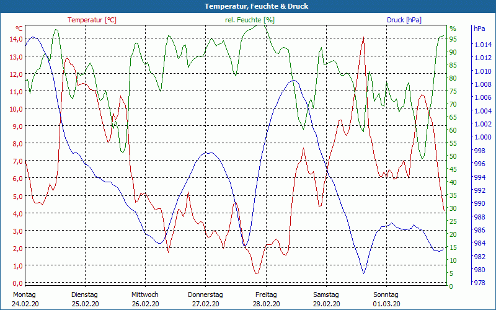Click the red °C unit label on the left axis

(x=19, y=29)
